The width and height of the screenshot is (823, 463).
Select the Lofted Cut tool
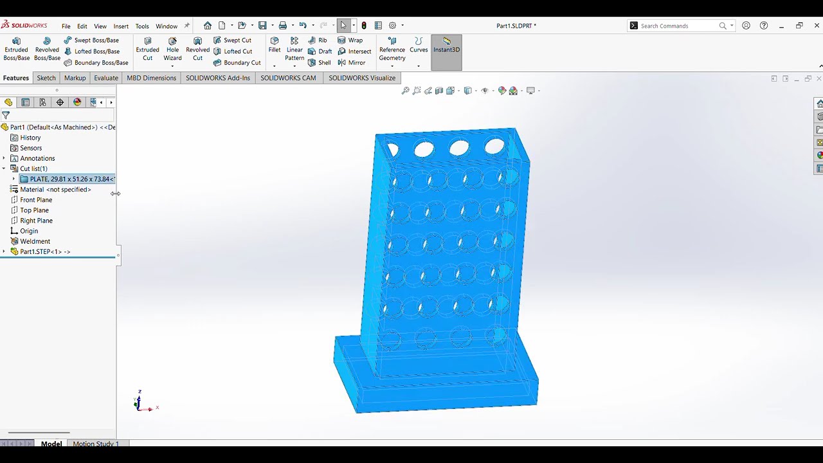point(233,51)
